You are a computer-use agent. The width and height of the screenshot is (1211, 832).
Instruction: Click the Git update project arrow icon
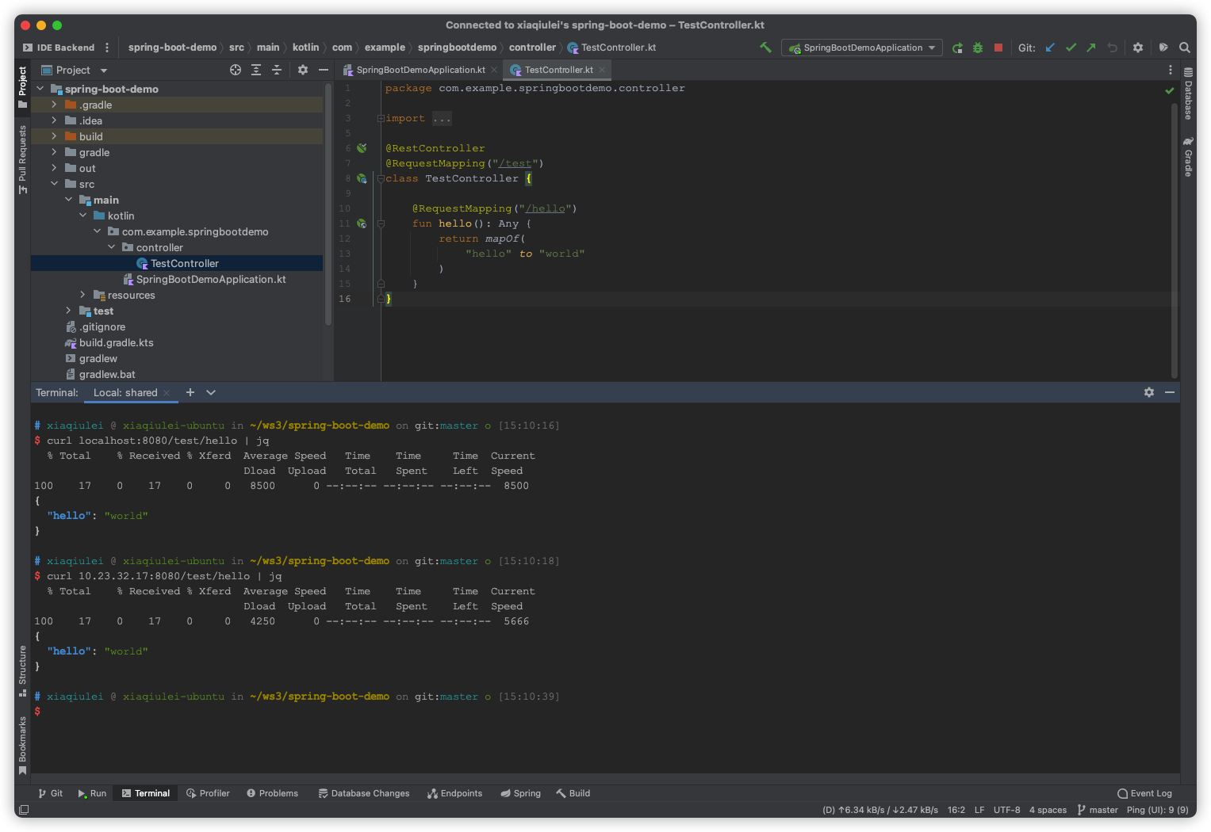click(x=1050, y=48)
